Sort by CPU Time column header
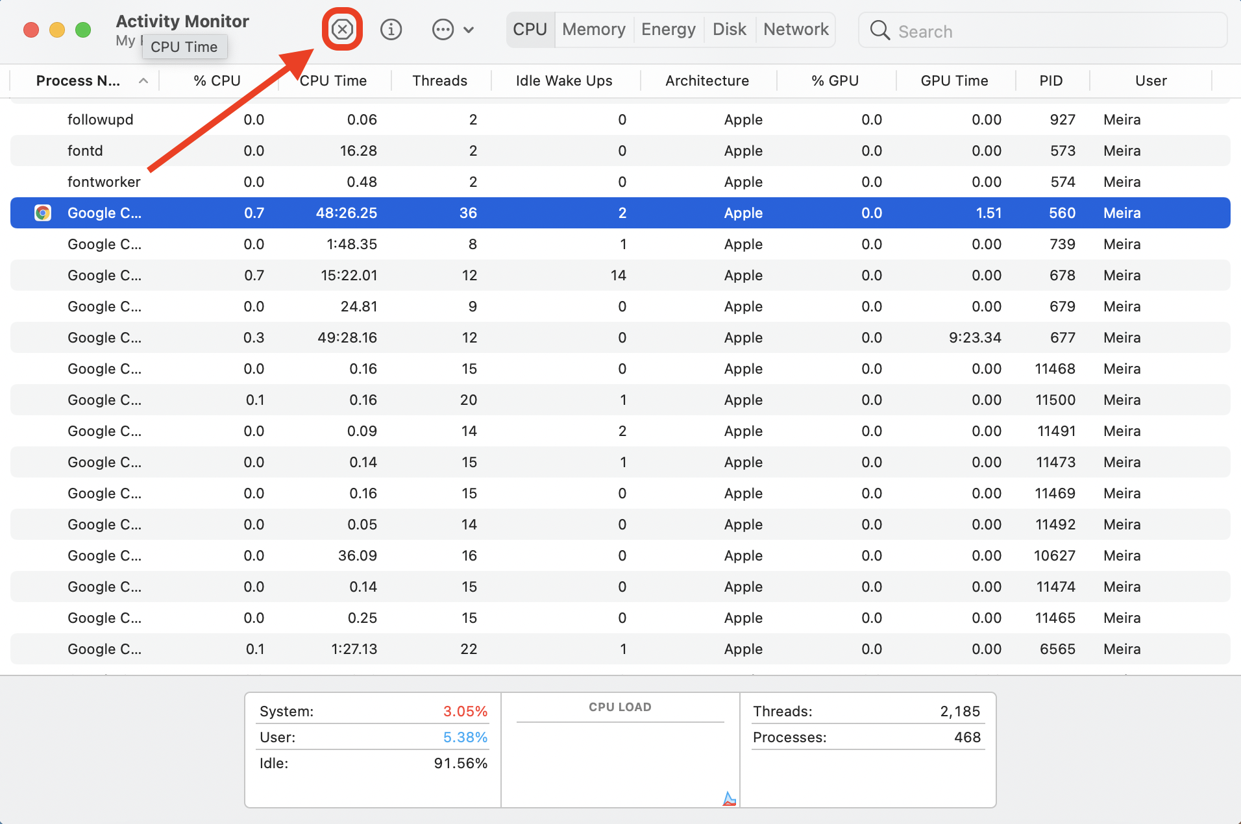 click(333, 80)
